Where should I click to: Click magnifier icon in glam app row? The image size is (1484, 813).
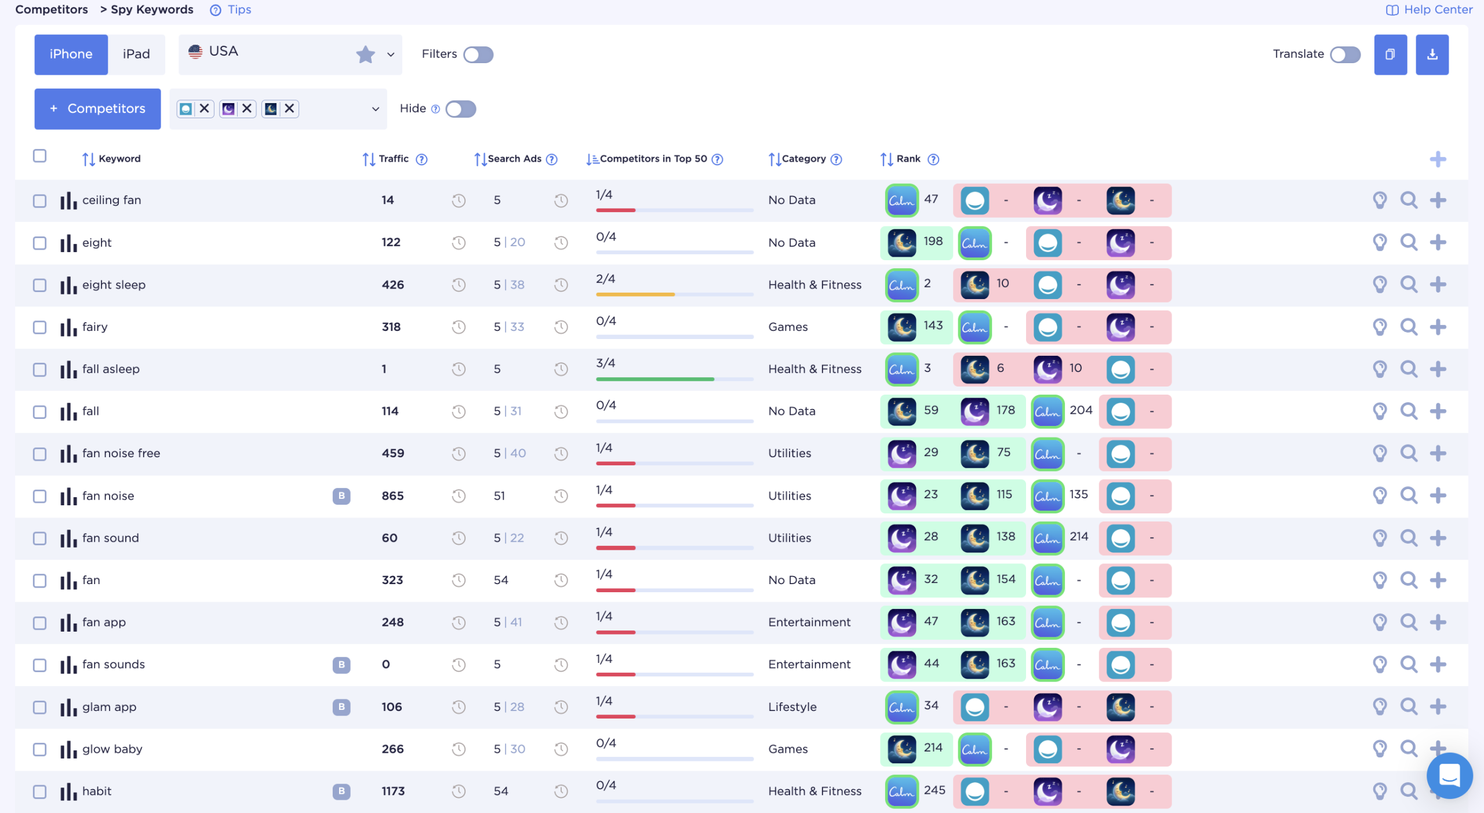tap(1409, 706)
